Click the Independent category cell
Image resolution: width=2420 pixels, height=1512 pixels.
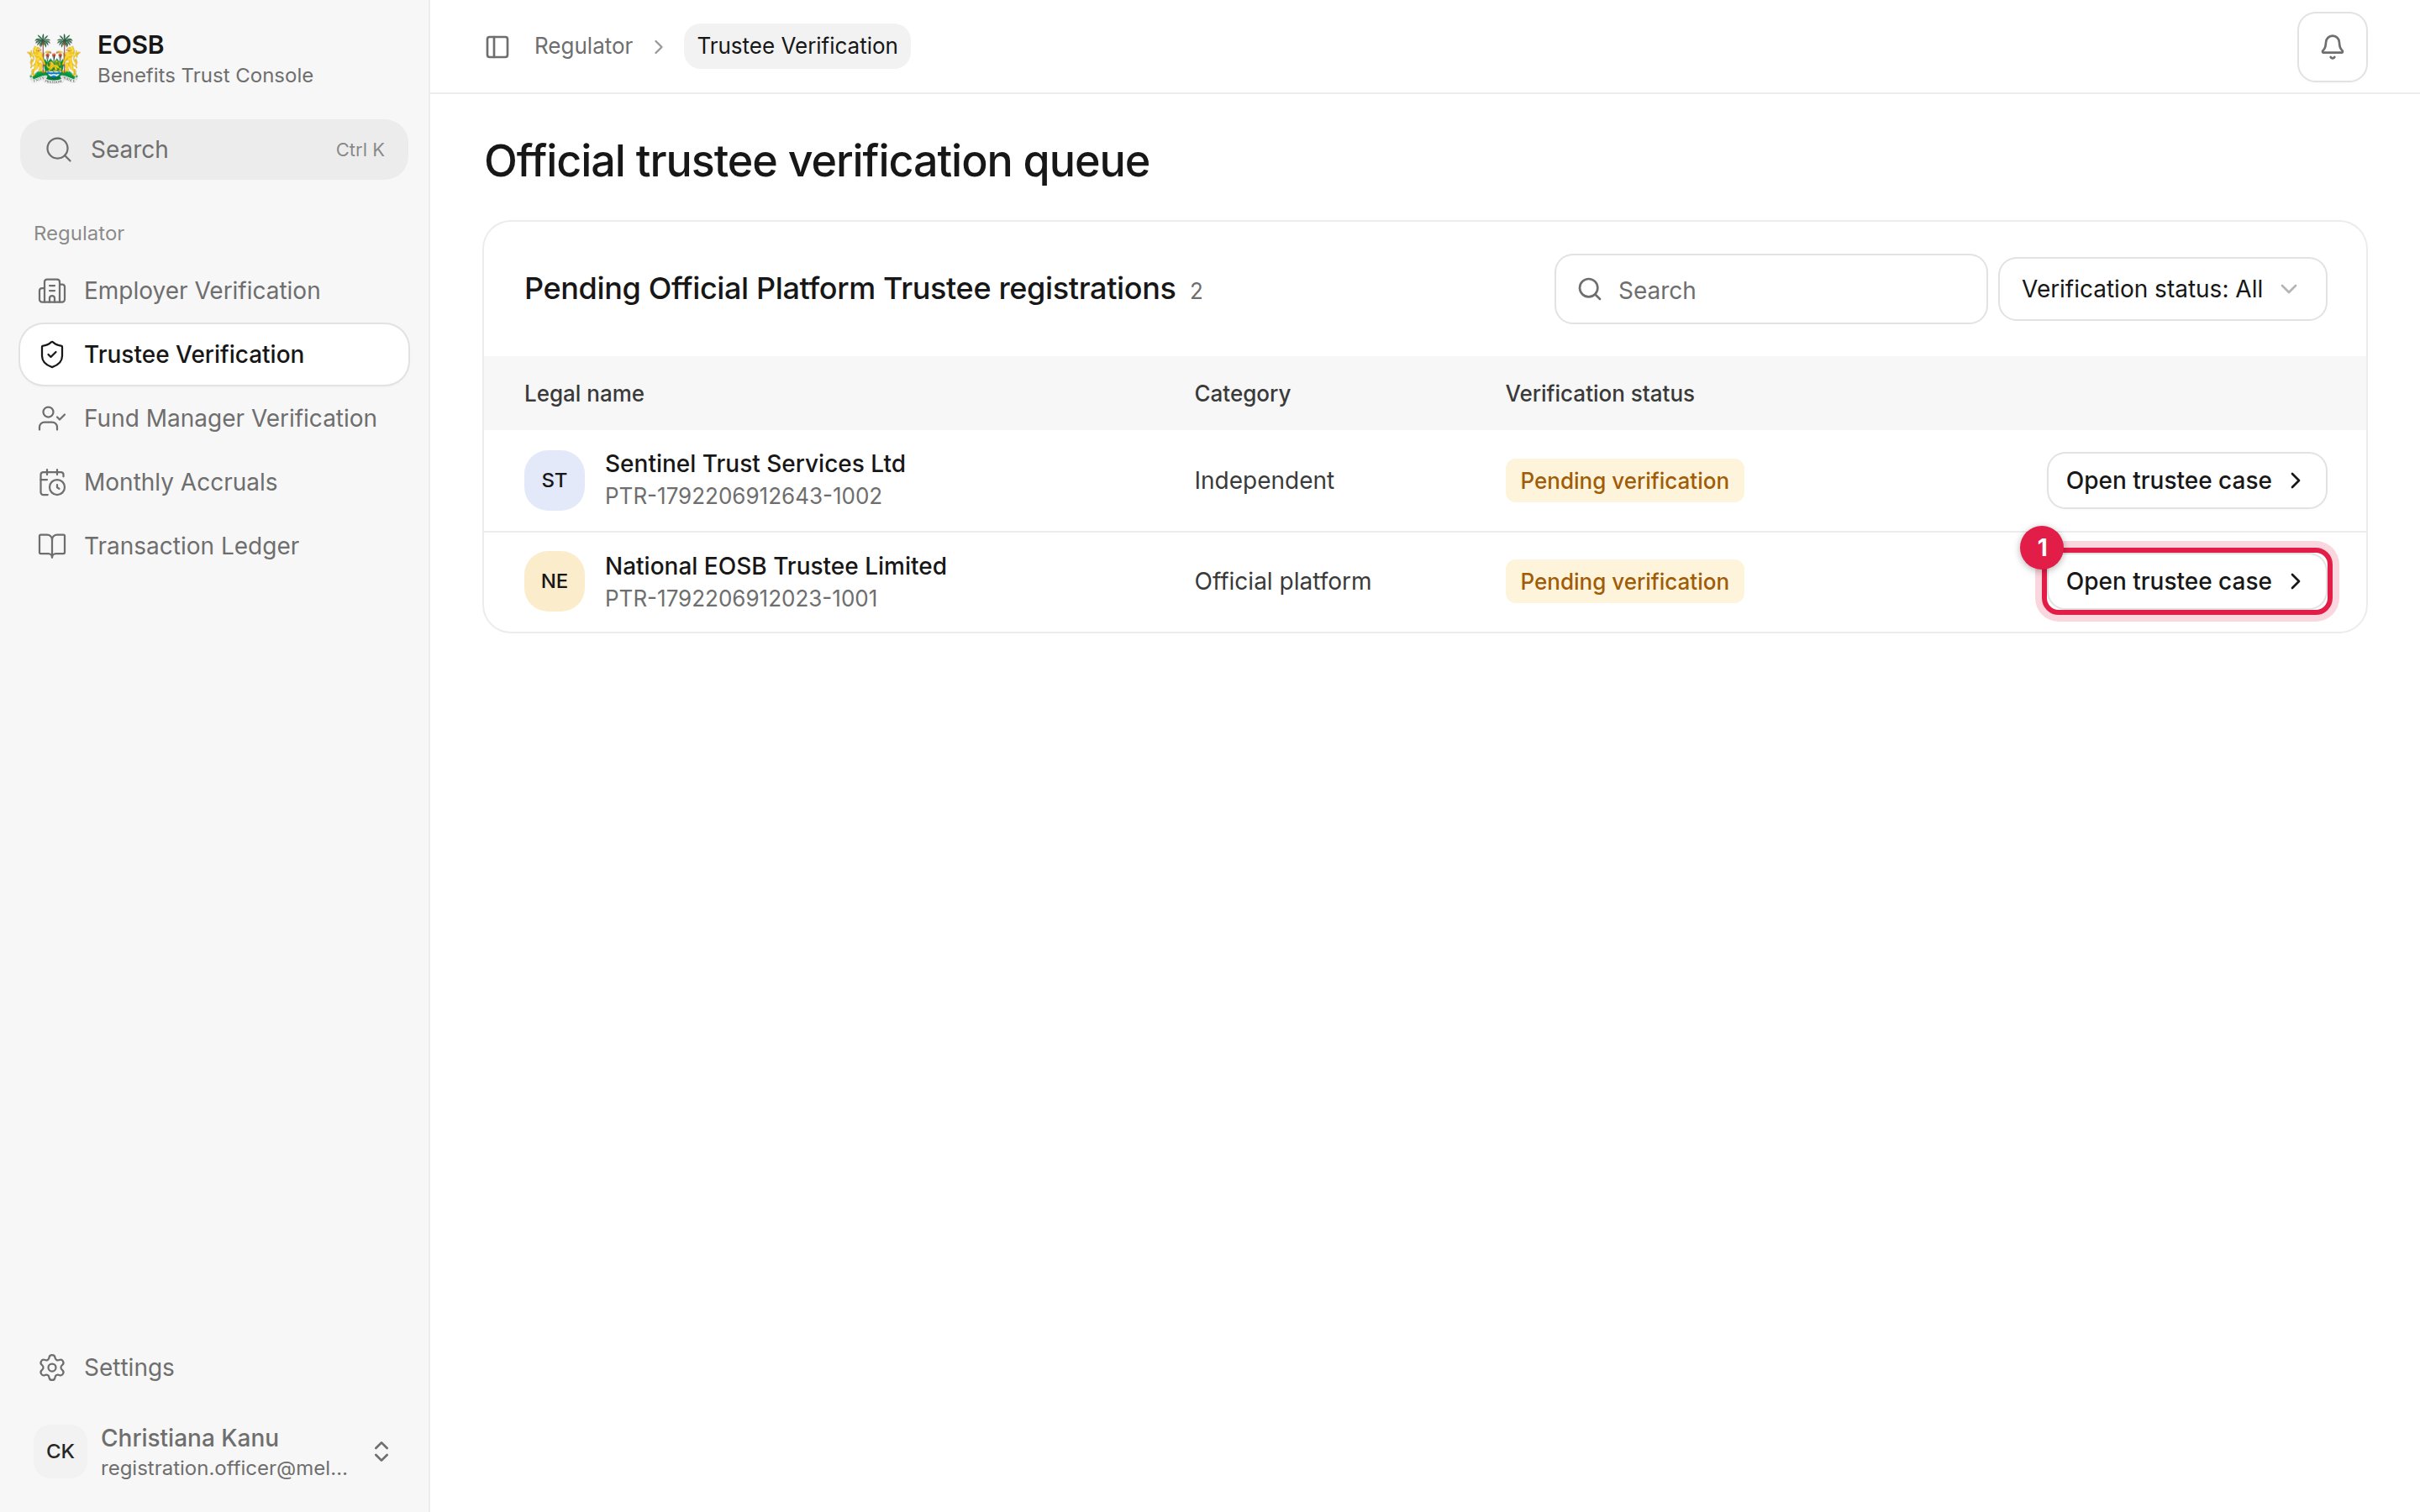(1263, 481)
